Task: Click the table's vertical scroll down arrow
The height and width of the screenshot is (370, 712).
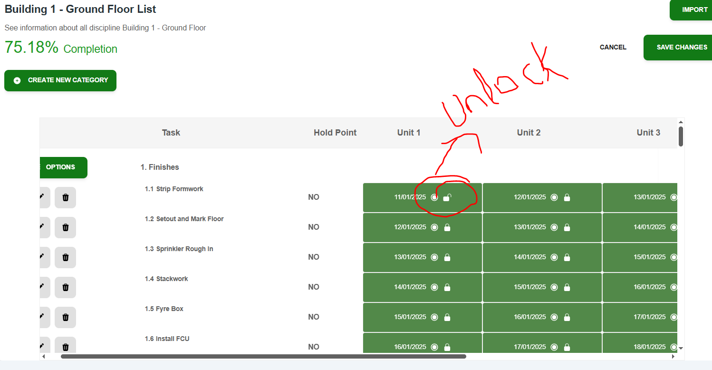Action: coord(681,348)
